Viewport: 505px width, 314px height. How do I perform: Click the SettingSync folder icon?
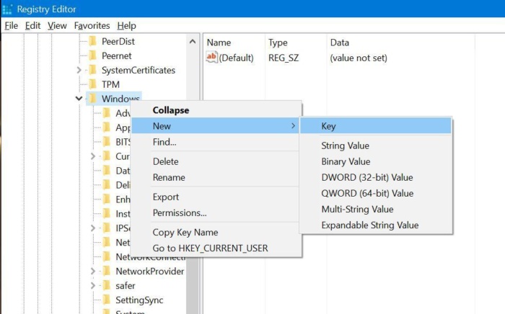tap(106, 300)
